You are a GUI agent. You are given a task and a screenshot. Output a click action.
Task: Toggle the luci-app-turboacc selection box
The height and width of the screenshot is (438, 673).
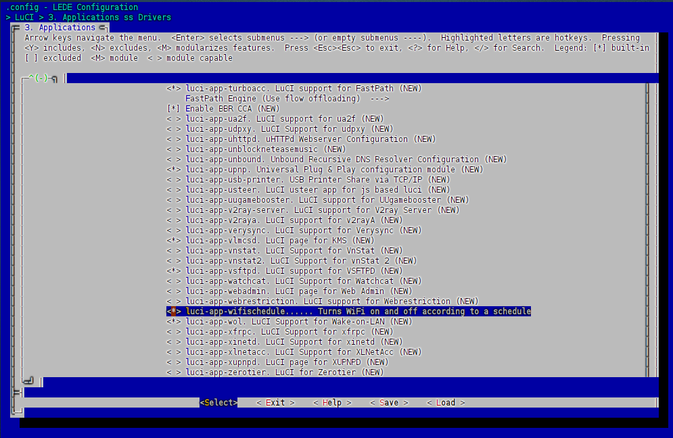tap(173, 89)
